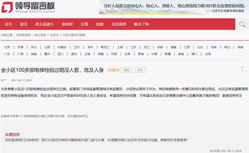Click the search magnifier icon

[242, 24]
